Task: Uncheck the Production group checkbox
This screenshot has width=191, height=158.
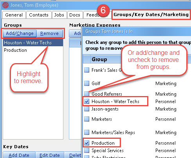Action: [86, 143]
